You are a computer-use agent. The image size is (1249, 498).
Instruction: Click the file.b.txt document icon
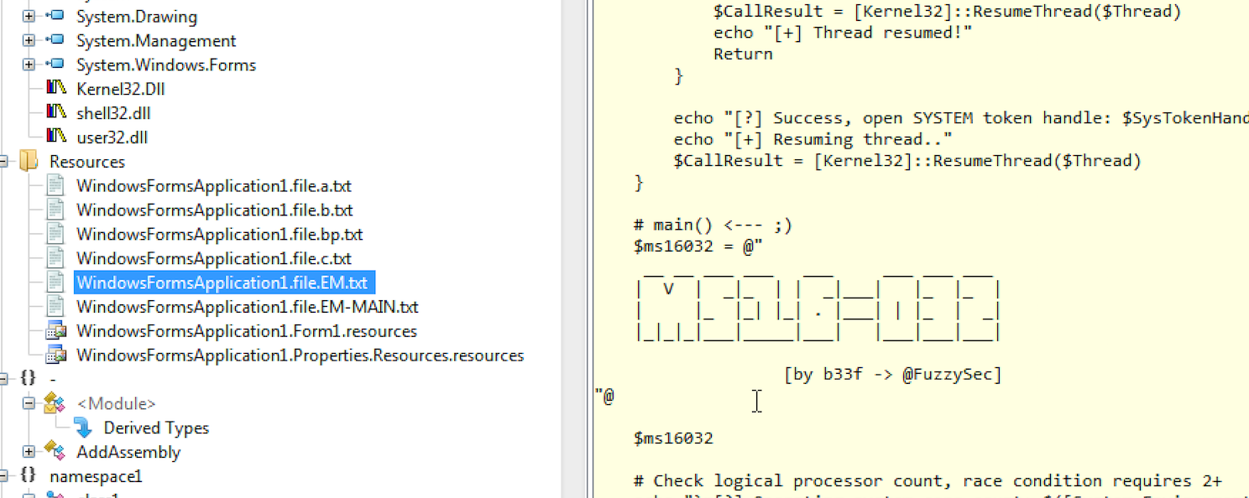tap(55, 210)
